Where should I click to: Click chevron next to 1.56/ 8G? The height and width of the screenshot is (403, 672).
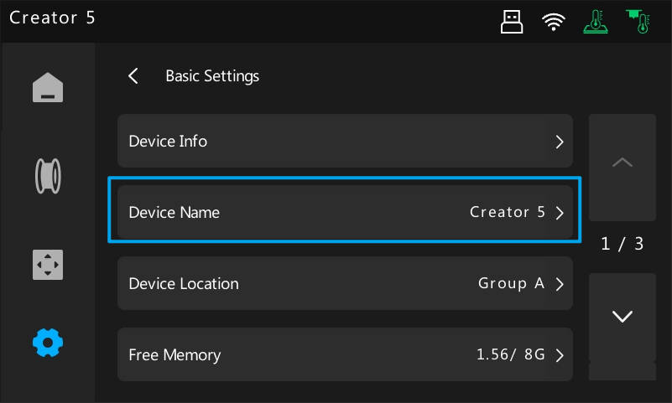pyautogui.click(x=560, y=355)
